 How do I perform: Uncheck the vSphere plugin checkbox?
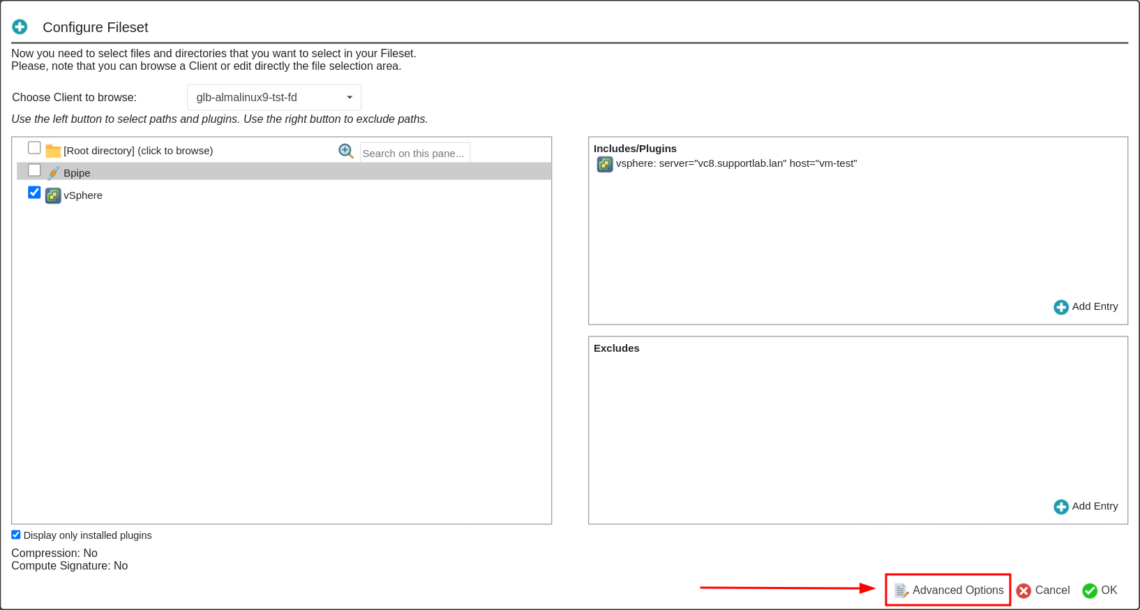tap(34, 193)
